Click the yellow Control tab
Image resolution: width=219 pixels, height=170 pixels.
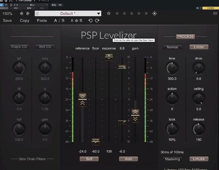pyautogui.click(x=211, y=8)
